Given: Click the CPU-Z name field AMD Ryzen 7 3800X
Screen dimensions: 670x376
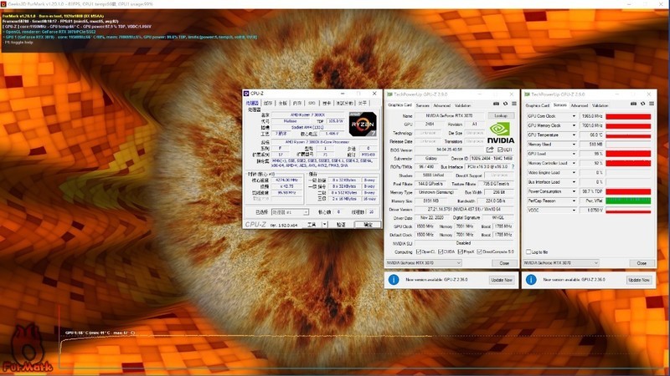Looking at the screenshot, I should pyautogui.click(x=307, y=114).
